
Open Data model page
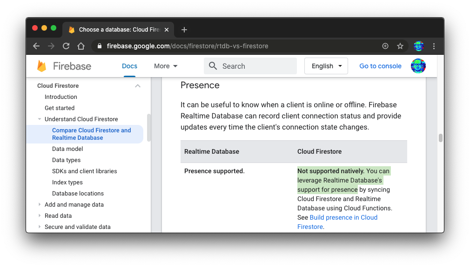point(67,149)
